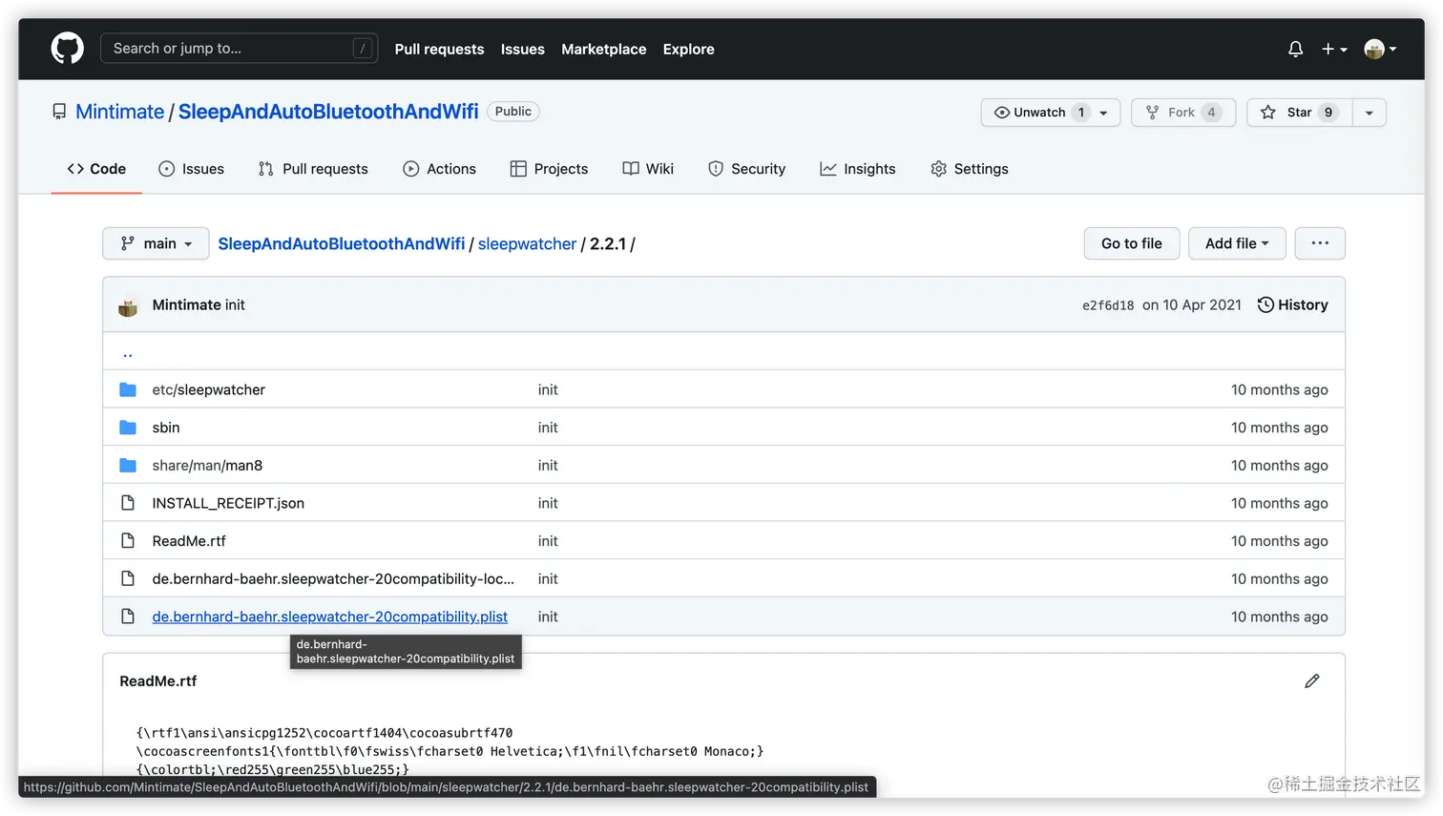1443x816 pixels.
Task: Click init commit message in sbin row
Action: tap(548, 428)
